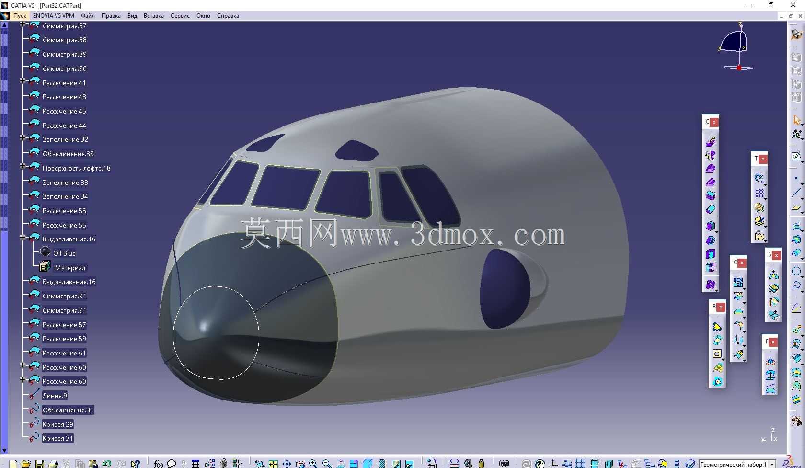Select the Circle creation tool
The width and height of the screenshot is (805, 468).
tap(796, 271)
